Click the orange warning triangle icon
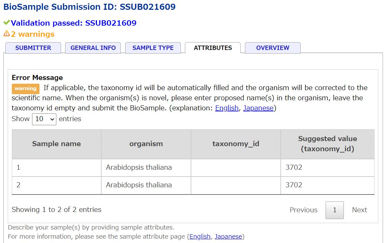Viewport: 385px width, 243px height. tap(7, 33)
